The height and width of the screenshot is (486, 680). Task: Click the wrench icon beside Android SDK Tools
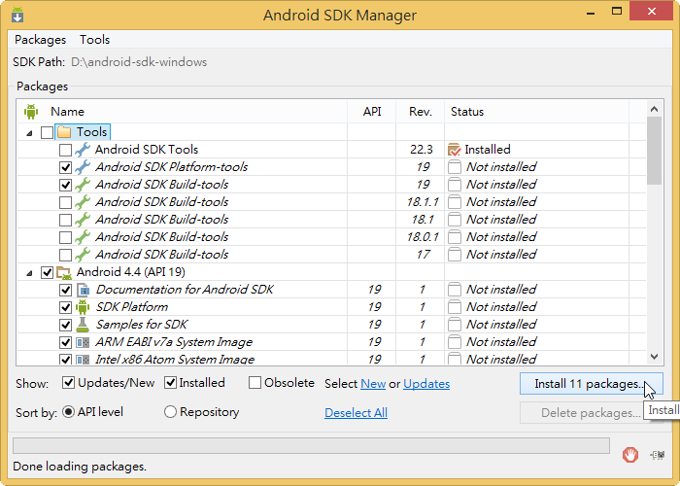pyautogui.click(x=82, y=150)
